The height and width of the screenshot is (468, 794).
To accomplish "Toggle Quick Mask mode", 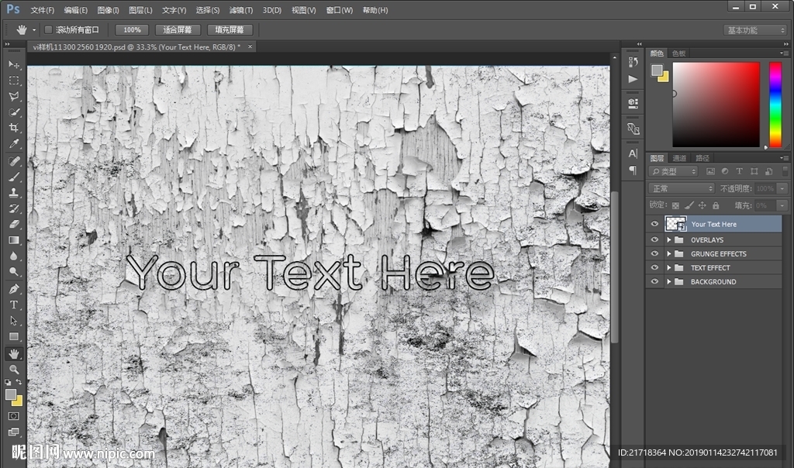I will point(14,416).
